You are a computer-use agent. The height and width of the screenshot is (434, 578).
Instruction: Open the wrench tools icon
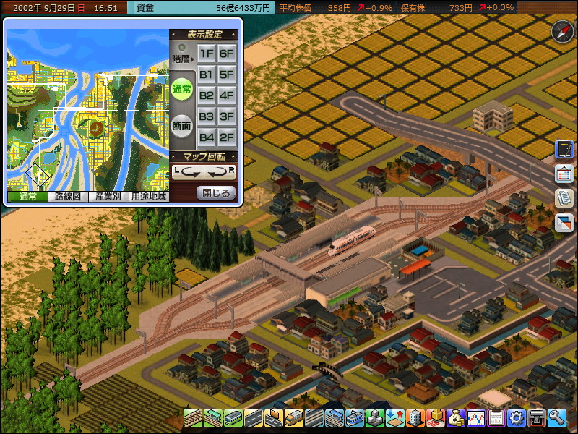point(557,418)
